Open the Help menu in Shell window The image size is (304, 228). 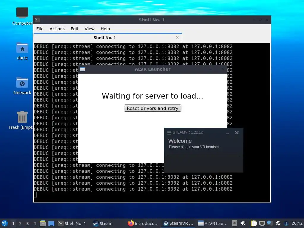(105, 29)
